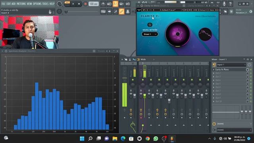Expand the Clarity Vx Mono slot arrow

click(214, 70)
